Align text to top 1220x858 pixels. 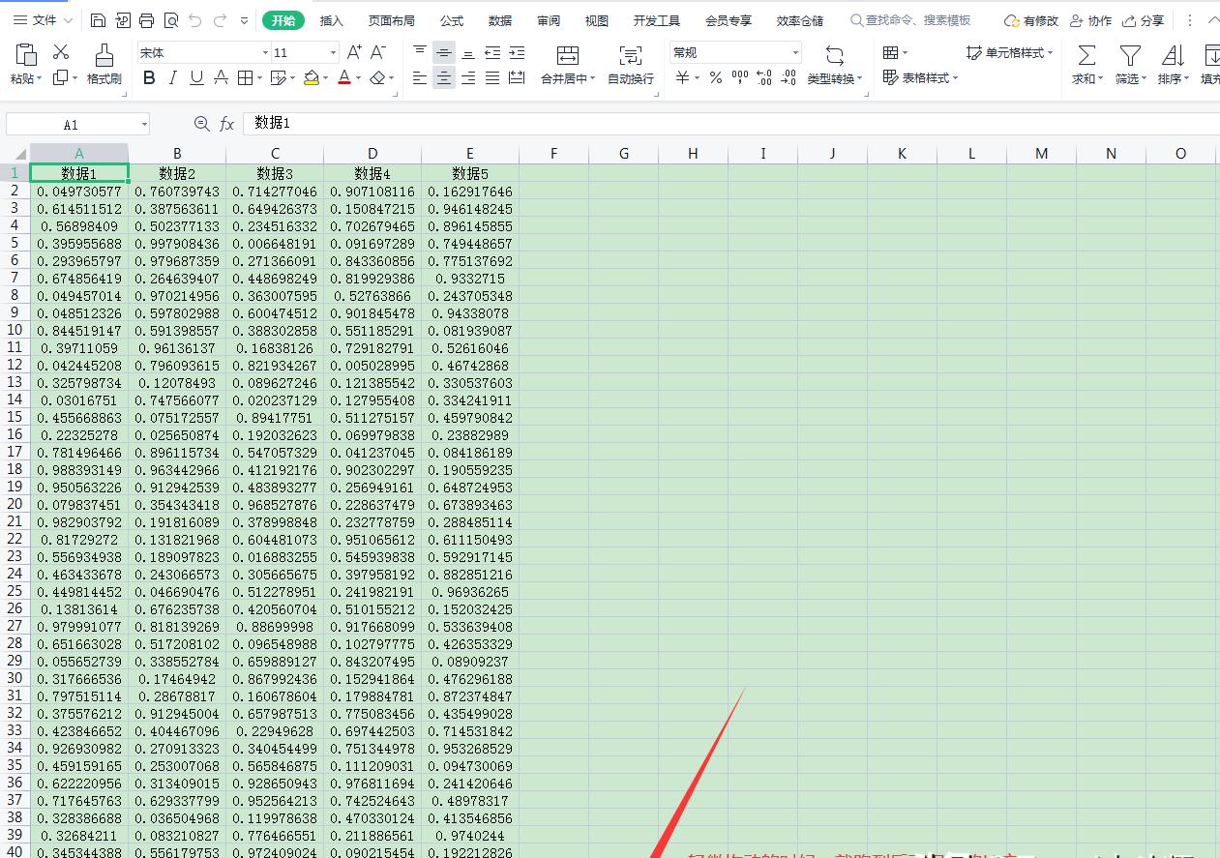point(420,52)
